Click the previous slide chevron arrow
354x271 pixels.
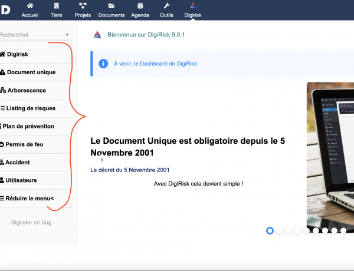[102, 160]
